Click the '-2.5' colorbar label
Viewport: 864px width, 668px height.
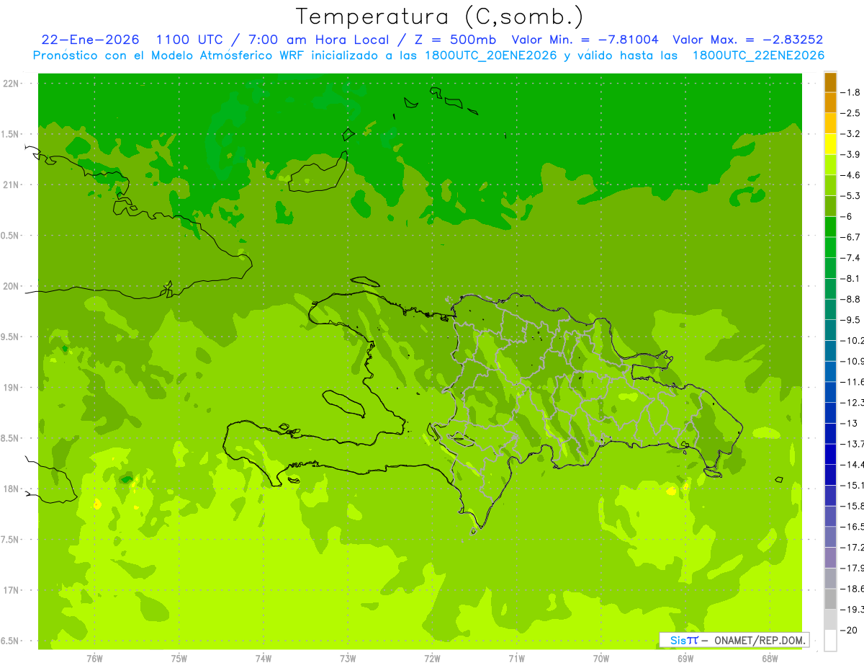click(x=852, y=113)
